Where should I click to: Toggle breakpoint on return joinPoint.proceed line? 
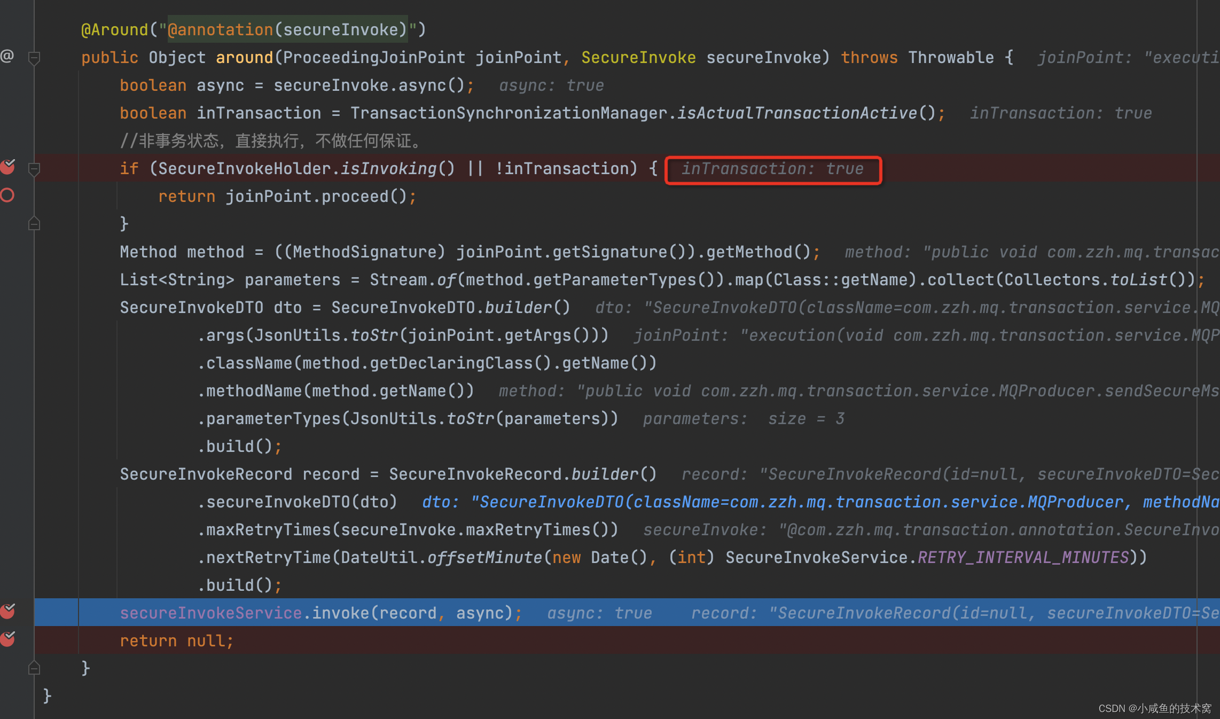[x=7, y=196]
